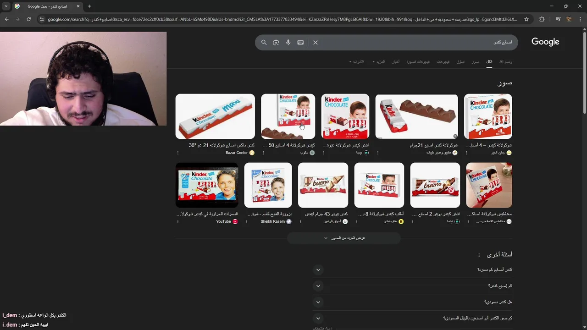This screenshot has width=587, height=330.
Task: Open Google Lens image search icon
Action: 276,42
